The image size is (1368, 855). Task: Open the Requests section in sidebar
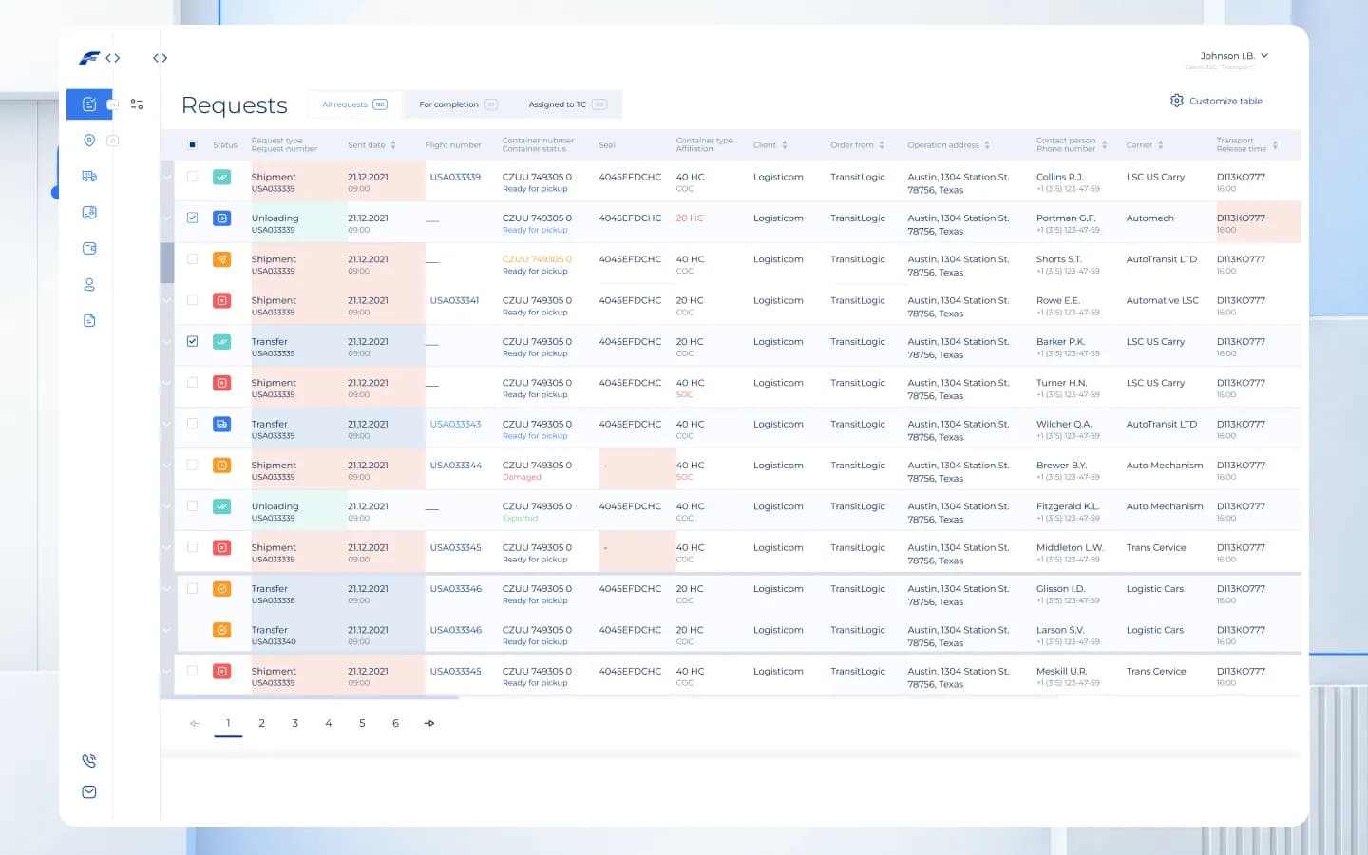tap(89, 104)
